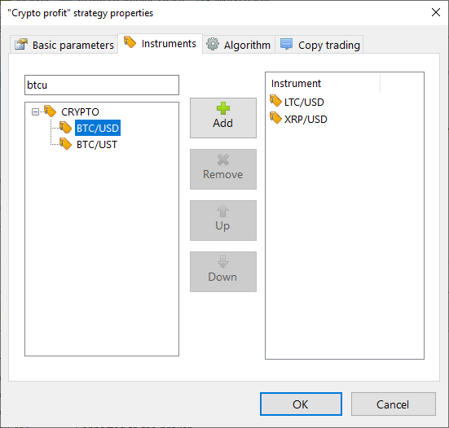Click the gear icon on Algorithm tab
Screen dimensions: 449x428
click(x=213, y=44)
